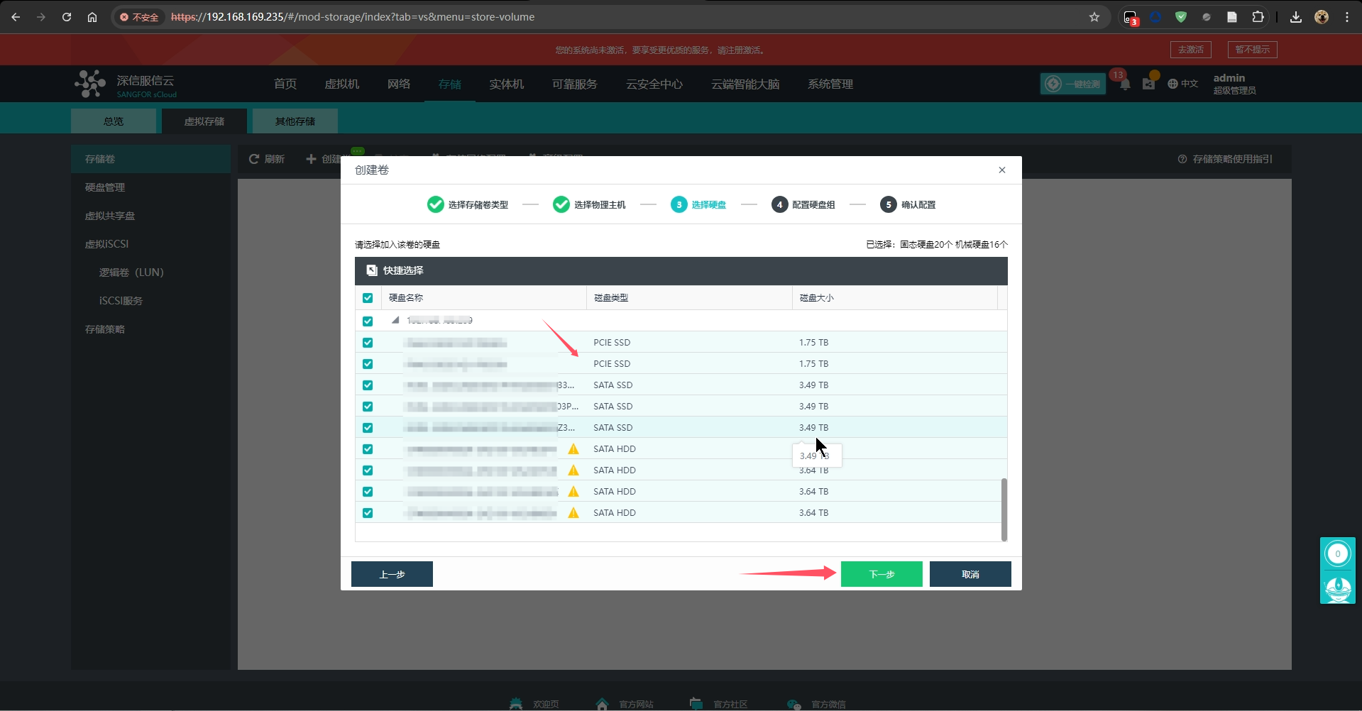Click the 上一步 button
The image size is (1362, 711).
[392, 574]
